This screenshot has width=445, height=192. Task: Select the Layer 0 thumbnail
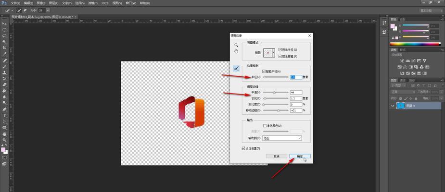pyautogui.click(x=400, y=106)
